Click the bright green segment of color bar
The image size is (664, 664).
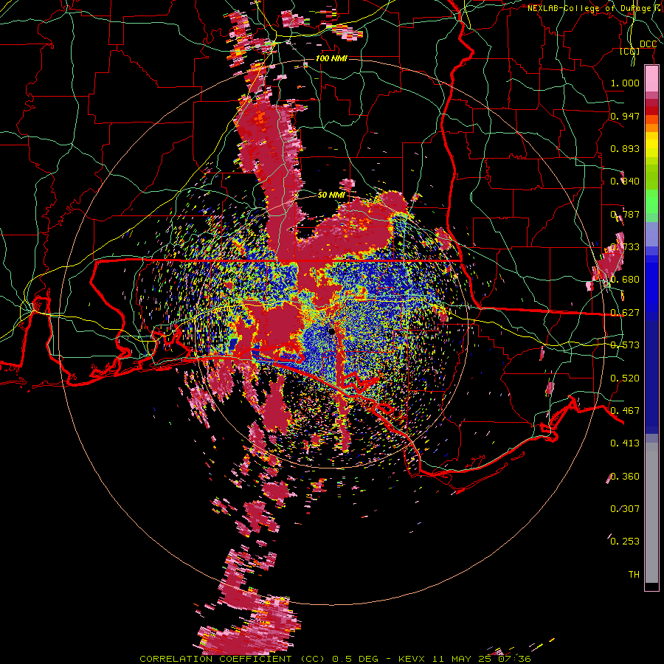[651, 201]
